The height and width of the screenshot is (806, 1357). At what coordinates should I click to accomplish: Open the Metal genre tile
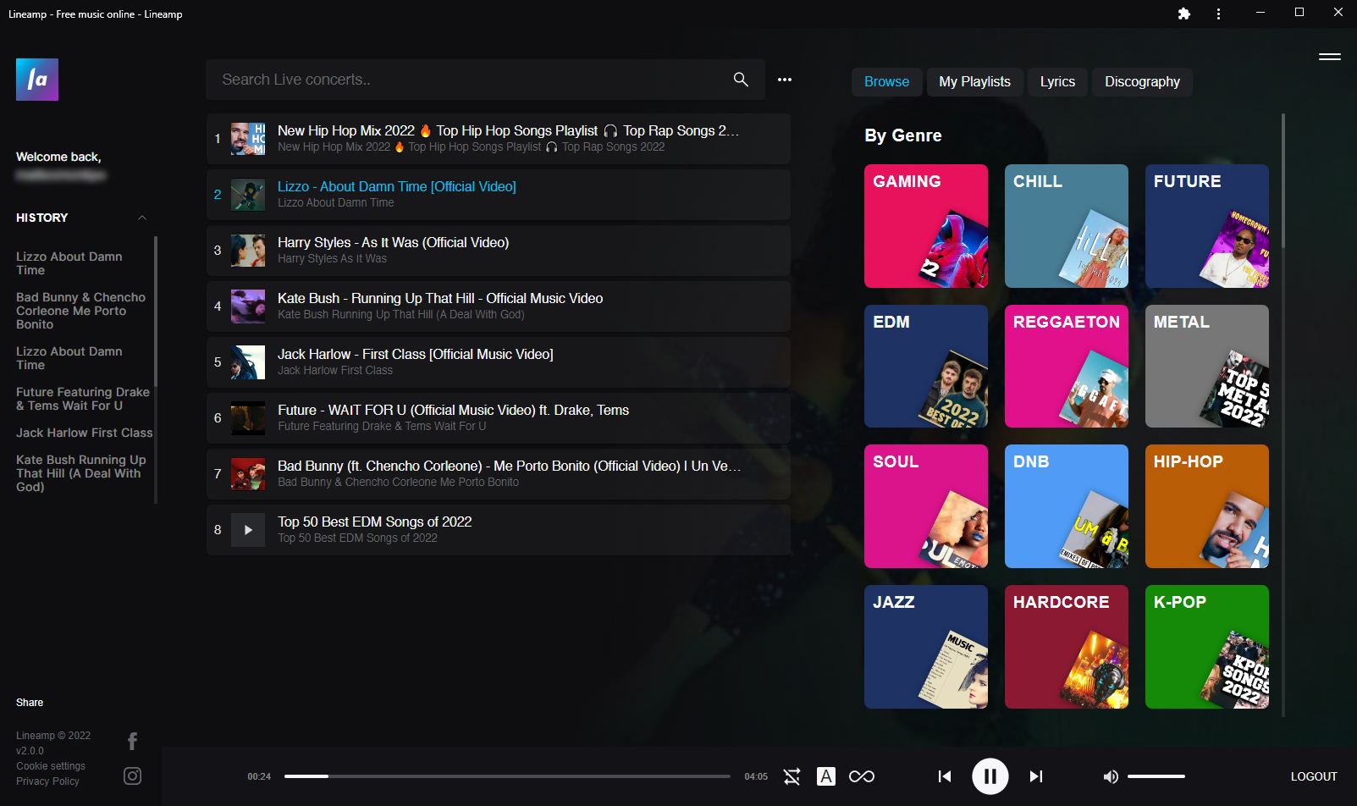tap(1207, 366)
